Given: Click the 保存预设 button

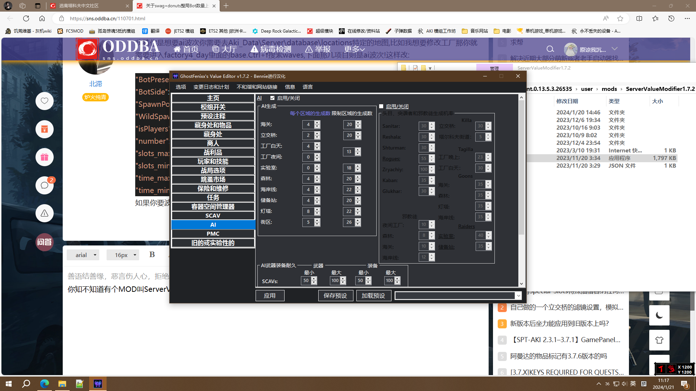Looking at the screenshot, I should 335,296.
